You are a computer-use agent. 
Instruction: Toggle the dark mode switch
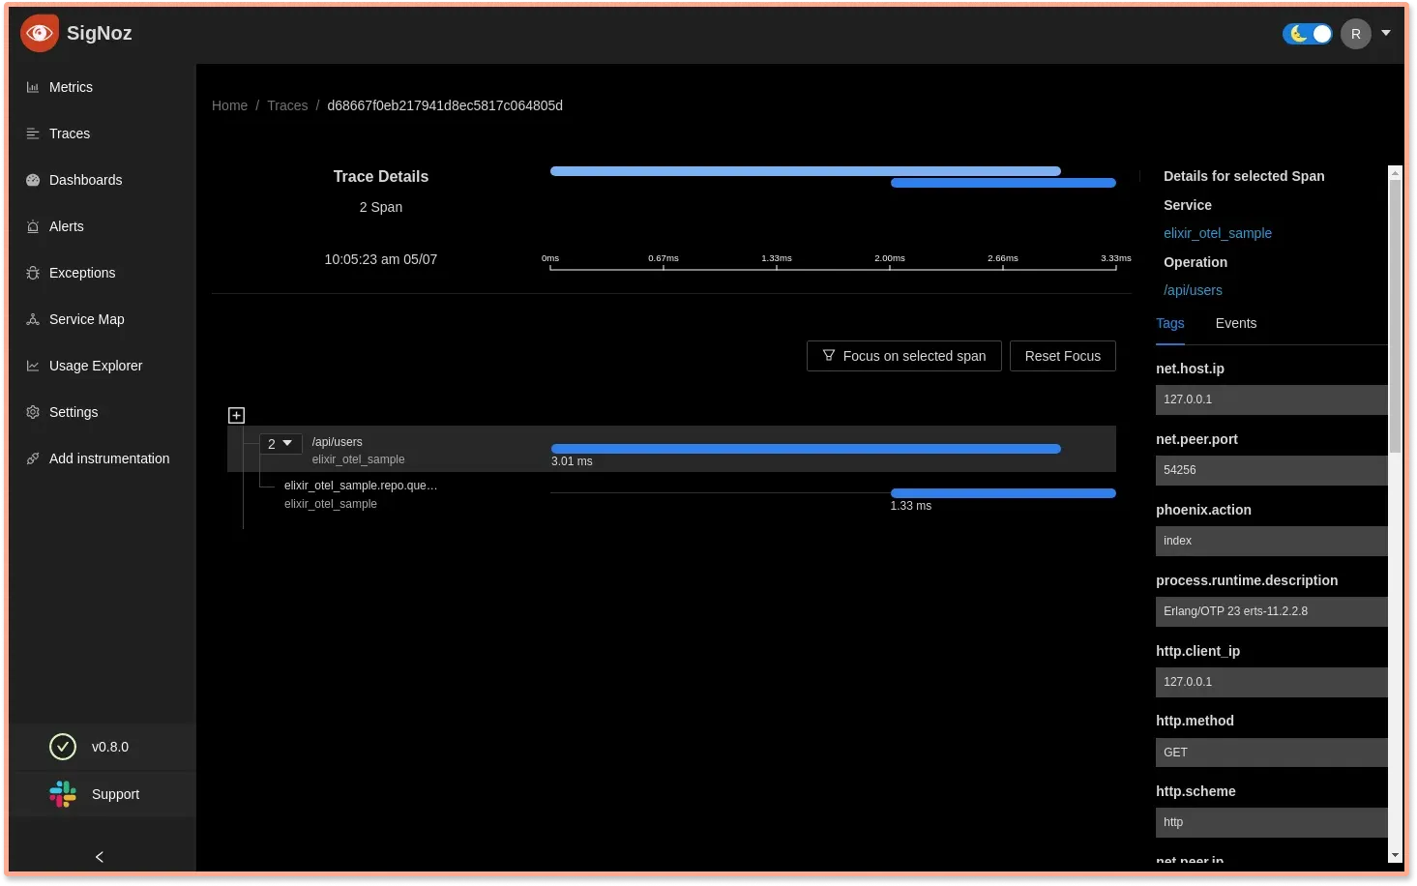(1308, 34)
